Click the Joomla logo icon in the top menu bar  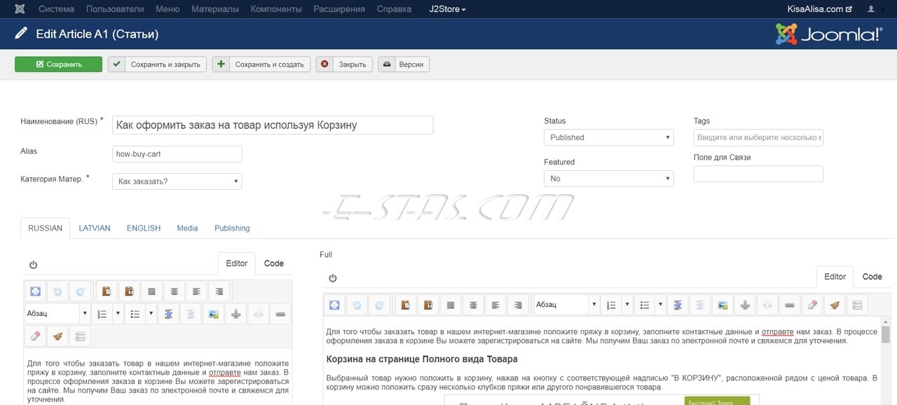tap(20, 9)
